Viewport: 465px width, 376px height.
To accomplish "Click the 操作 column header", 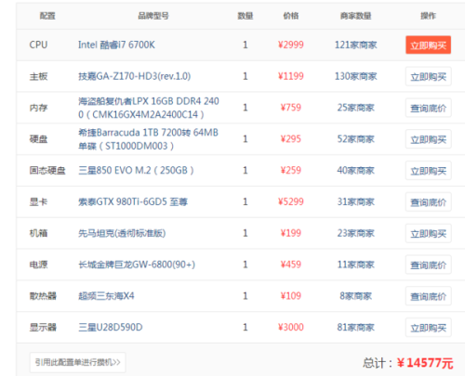I will coord(428,16).
